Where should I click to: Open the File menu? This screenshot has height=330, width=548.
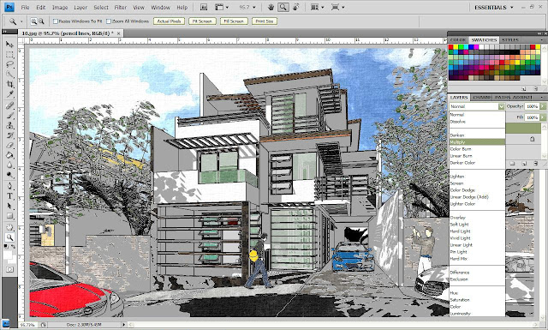point(25,7)
